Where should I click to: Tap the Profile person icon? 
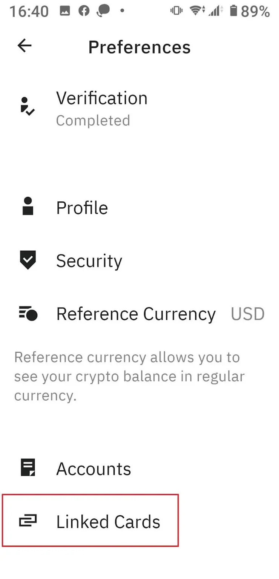click(28, 207)
